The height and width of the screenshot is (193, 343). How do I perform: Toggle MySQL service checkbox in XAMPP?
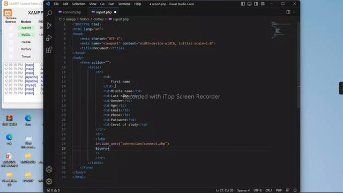click(11, 35)
